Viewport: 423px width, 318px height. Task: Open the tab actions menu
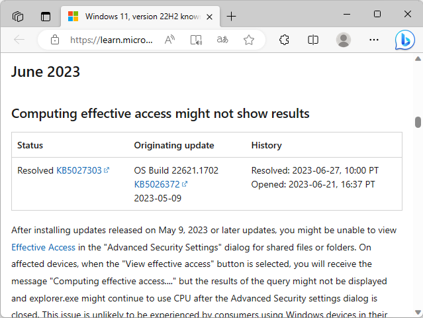tap(45, 16)
